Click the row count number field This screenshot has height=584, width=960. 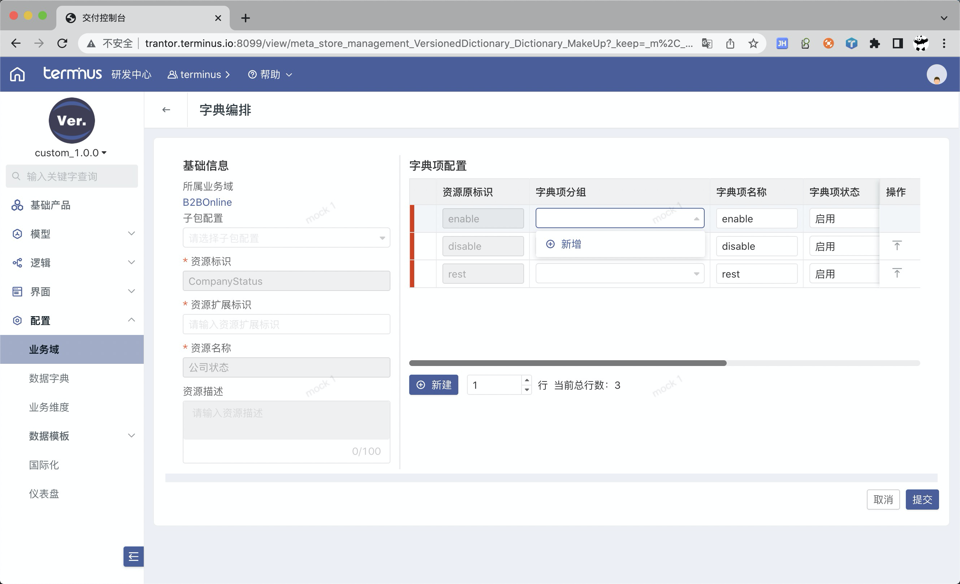(495, 385)
